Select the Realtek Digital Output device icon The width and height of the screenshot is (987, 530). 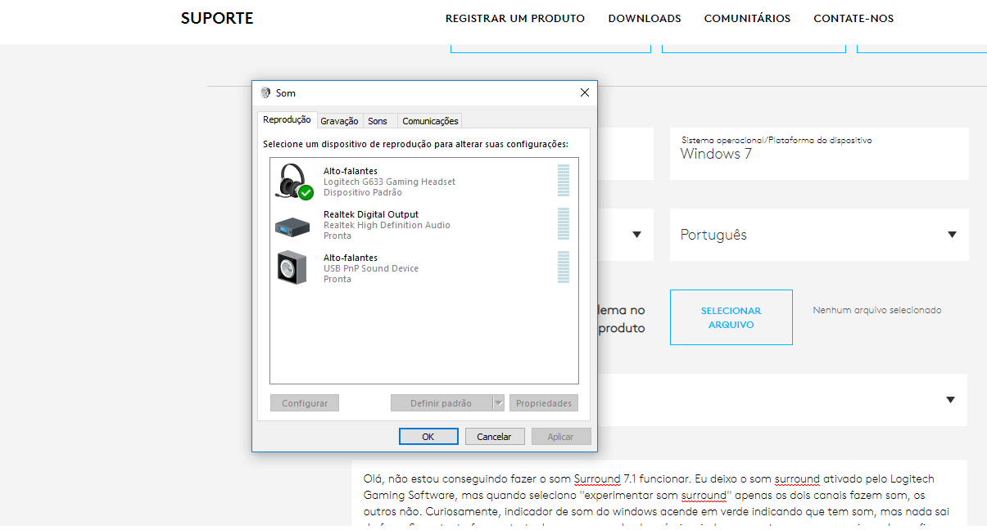pyautogui.click(x=292, y=226)
